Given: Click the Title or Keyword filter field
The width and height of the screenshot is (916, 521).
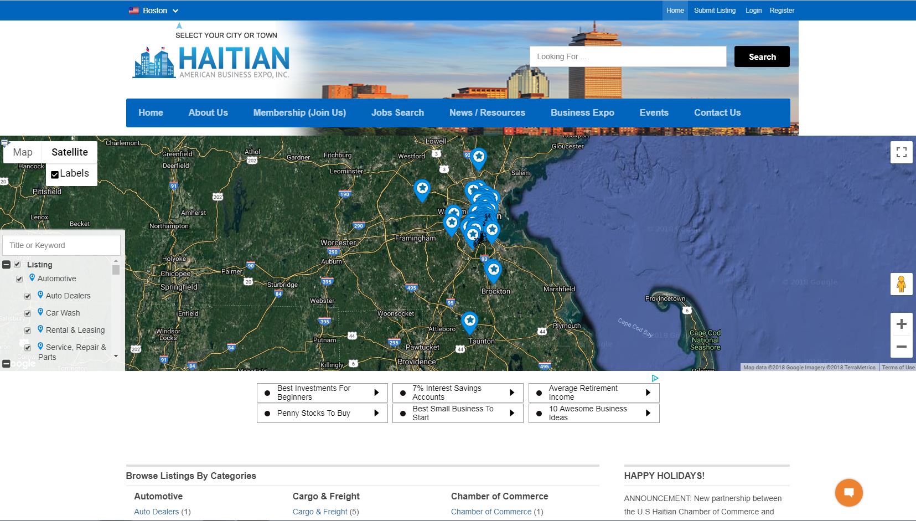Looking at the screenshot, I should pyautogui.click(x=61, y=245).
